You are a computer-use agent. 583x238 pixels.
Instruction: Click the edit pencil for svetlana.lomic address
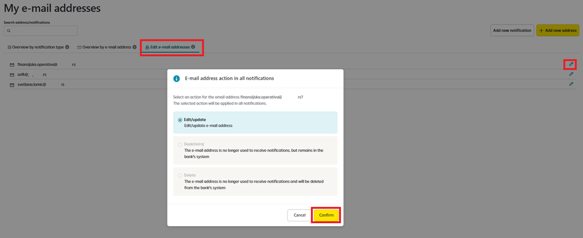[570, 84]
